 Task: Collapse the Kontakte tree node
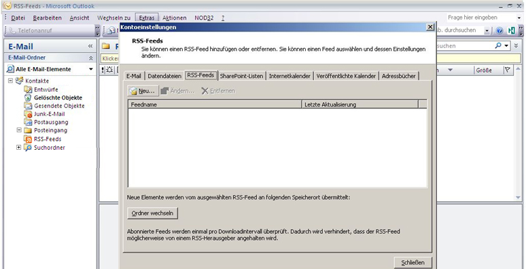pyautogui.click(x=10, y=81)
